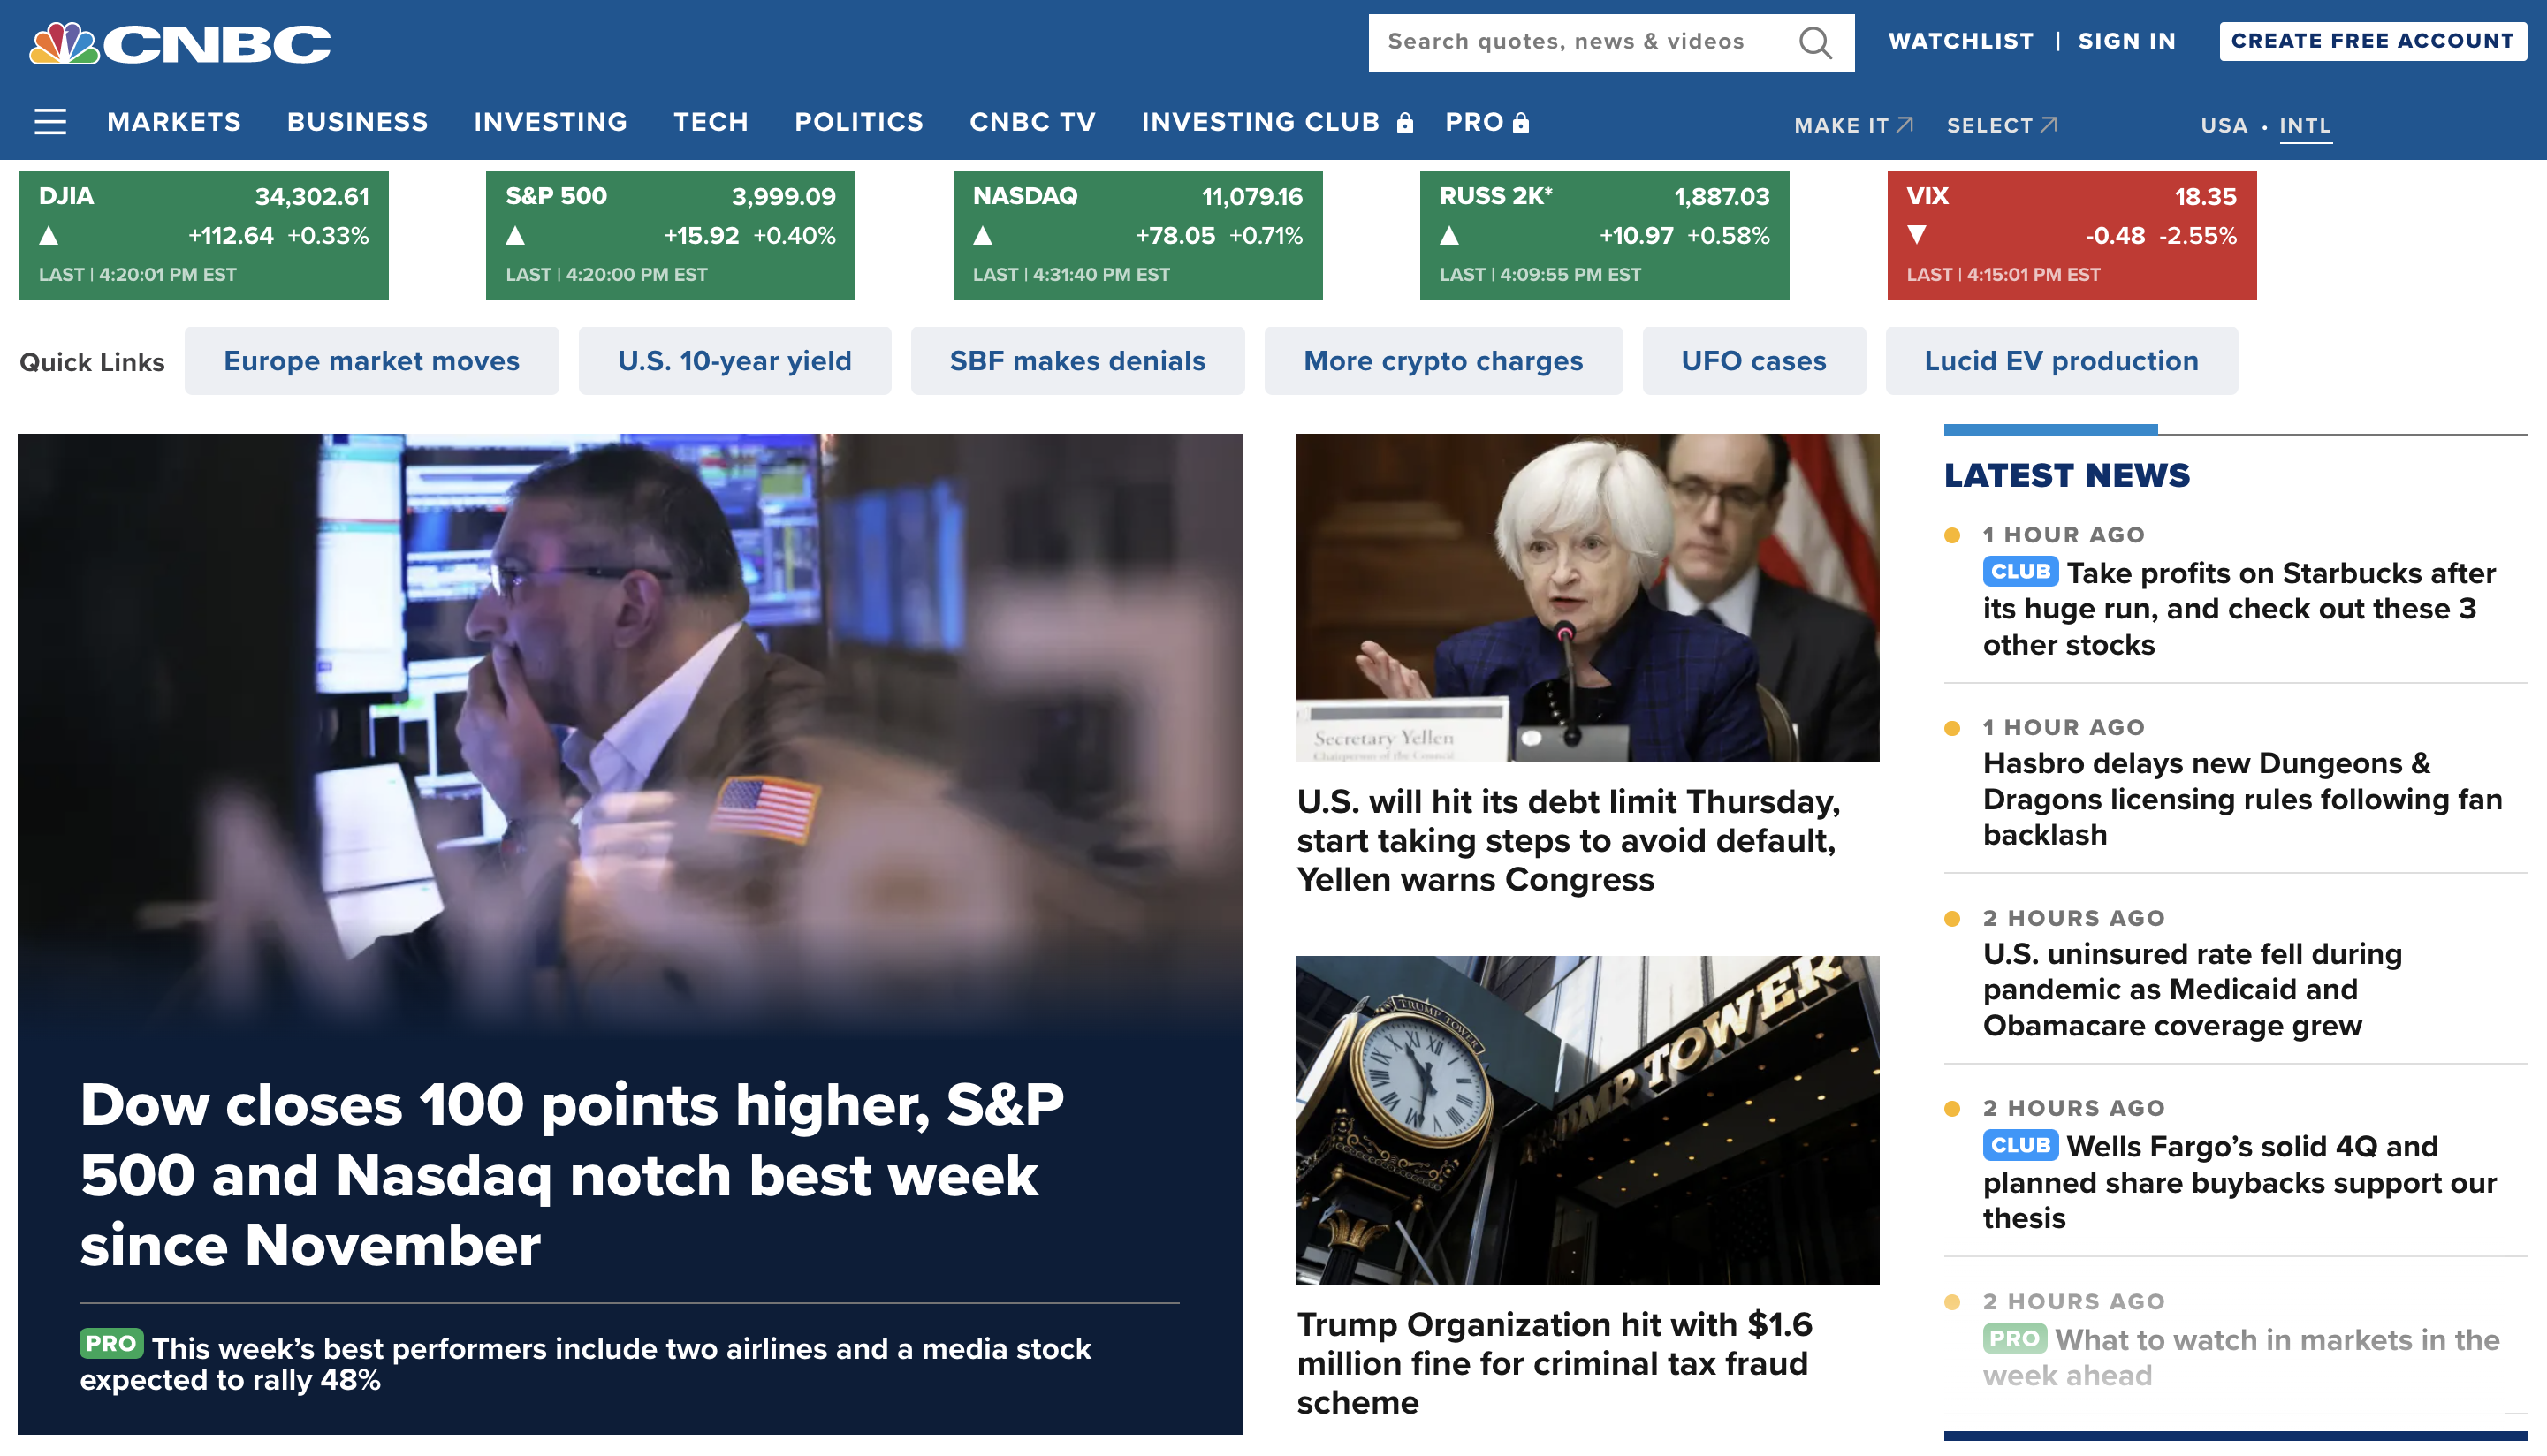2547x1456 pixels.
Task: Open the Trump Tower photo thumbnail
Action: [1587, 1120]
